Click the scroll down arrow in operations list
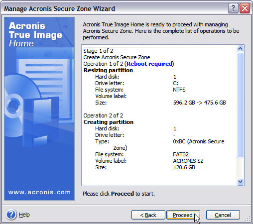This screenshot has height=224, width=253. 240,182
